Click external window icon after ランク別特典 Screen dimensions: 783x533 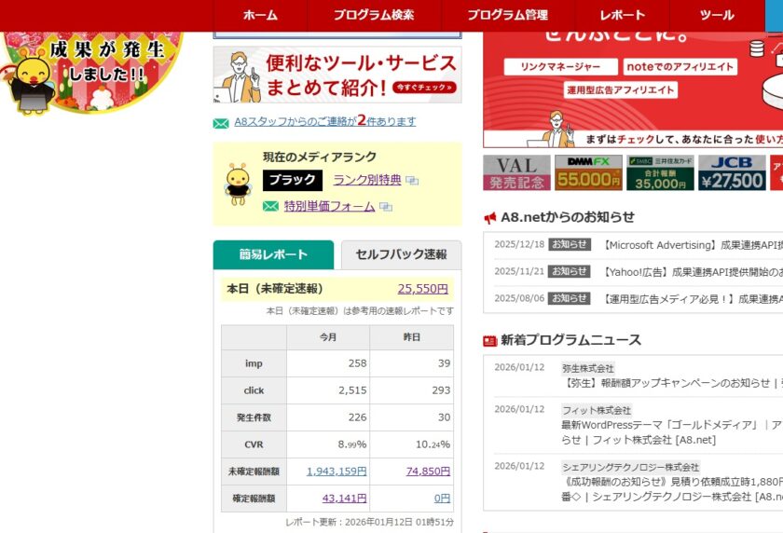coord(412,181)
